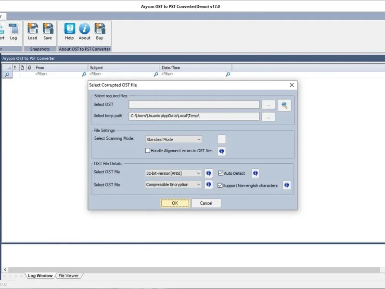The width and height of the screenshot is (385, 289).
Task: Click the horizontal scrollbar track
Action: (x=194, y=270)
